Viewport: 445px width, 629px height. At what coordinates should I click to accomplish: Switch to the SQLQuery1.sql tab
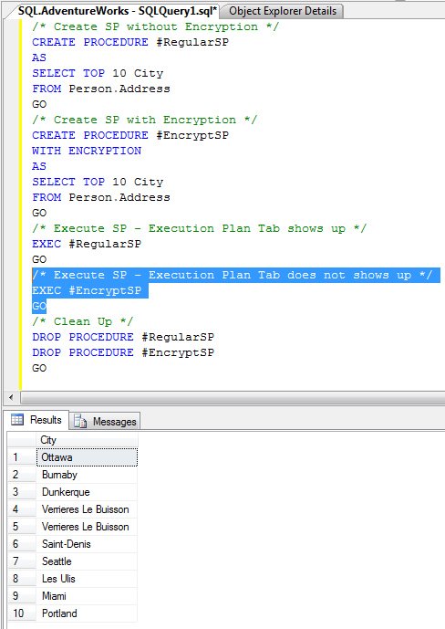point(116,11)
